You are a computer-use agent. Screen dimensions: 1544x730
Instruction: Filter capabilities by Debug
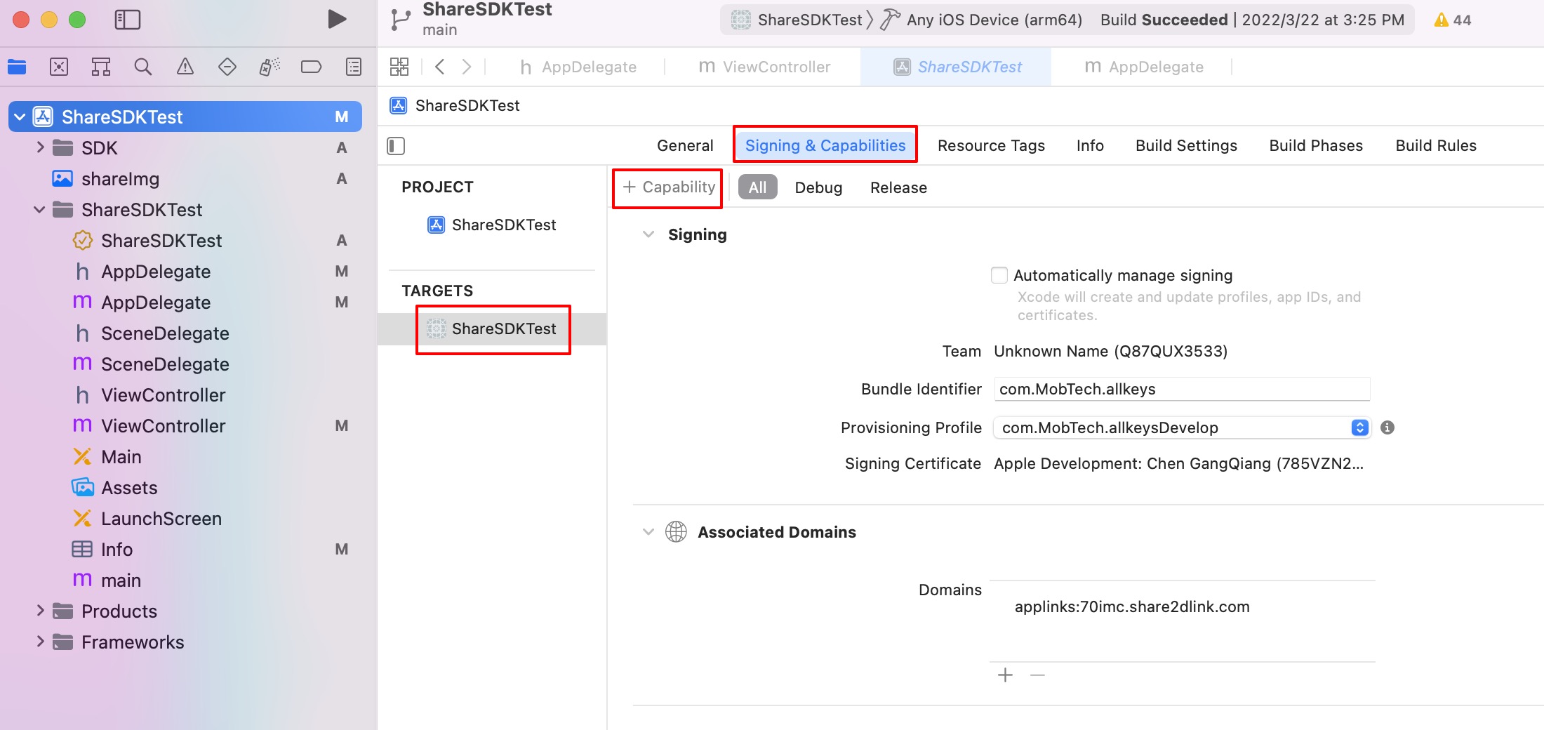pos(818,187)
